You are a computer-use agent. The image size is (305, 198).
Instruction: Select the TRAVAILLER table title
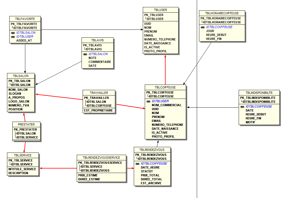[99, 93]
